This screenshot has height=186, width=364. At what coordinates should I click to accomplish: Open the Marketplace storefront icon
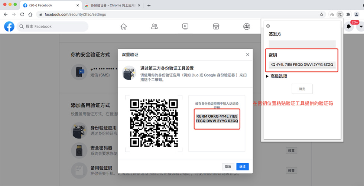[216, 26]
